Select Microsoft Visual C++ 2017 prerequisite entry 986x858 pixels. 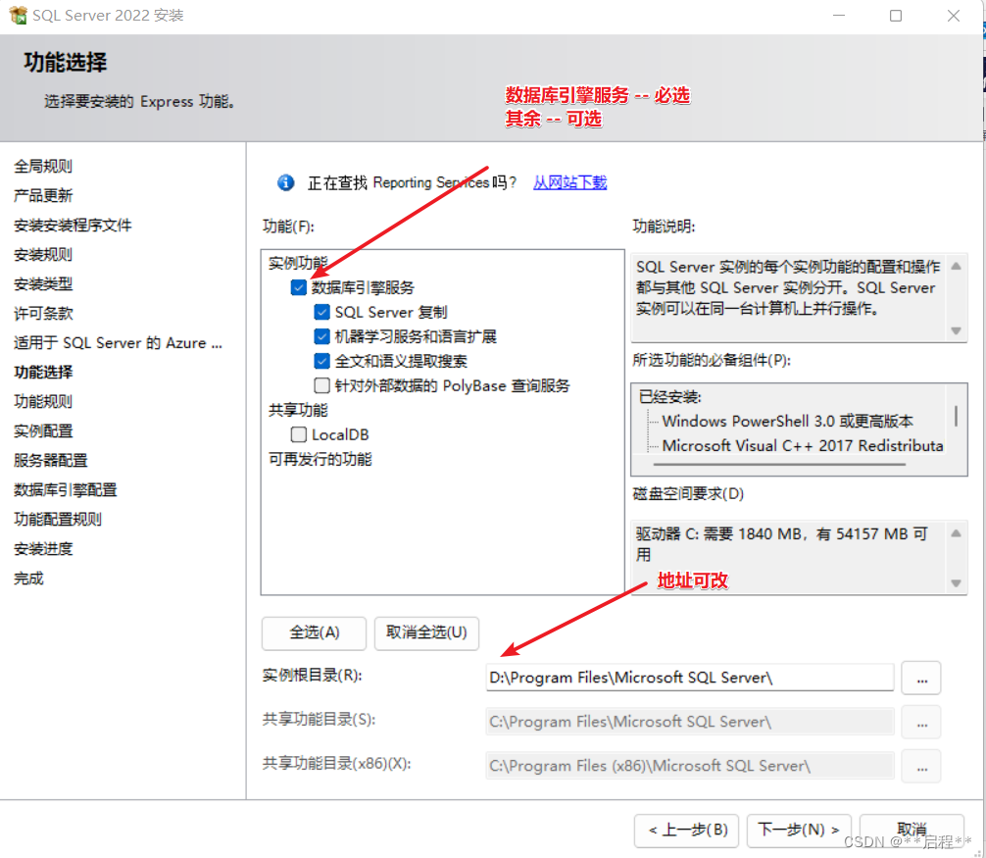point(803,445)
